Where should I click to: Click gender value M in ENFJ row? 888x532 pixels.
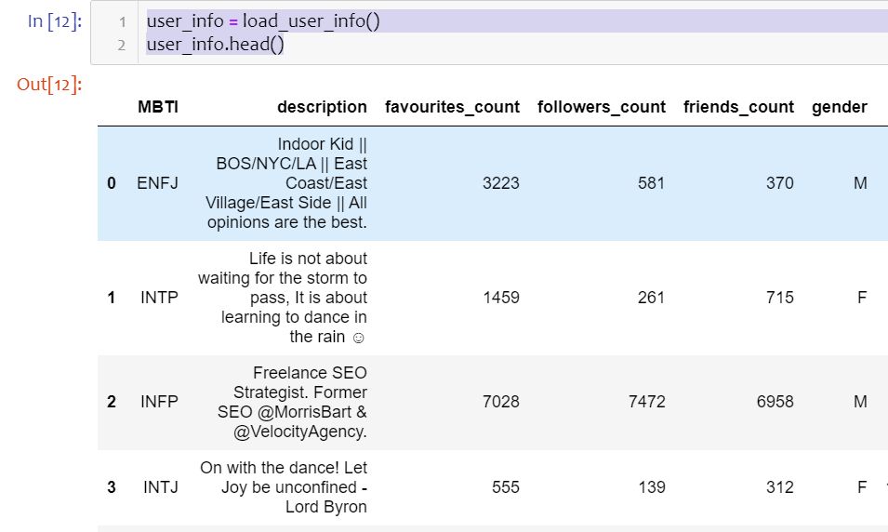coord(860,183)
